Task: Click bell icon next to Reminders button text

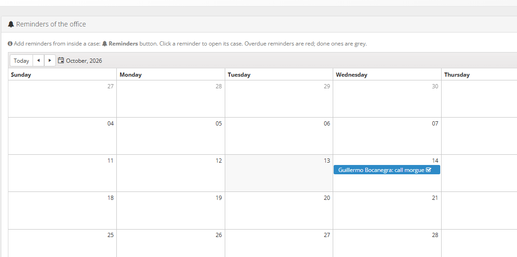Action: click(x=105, y=44)
